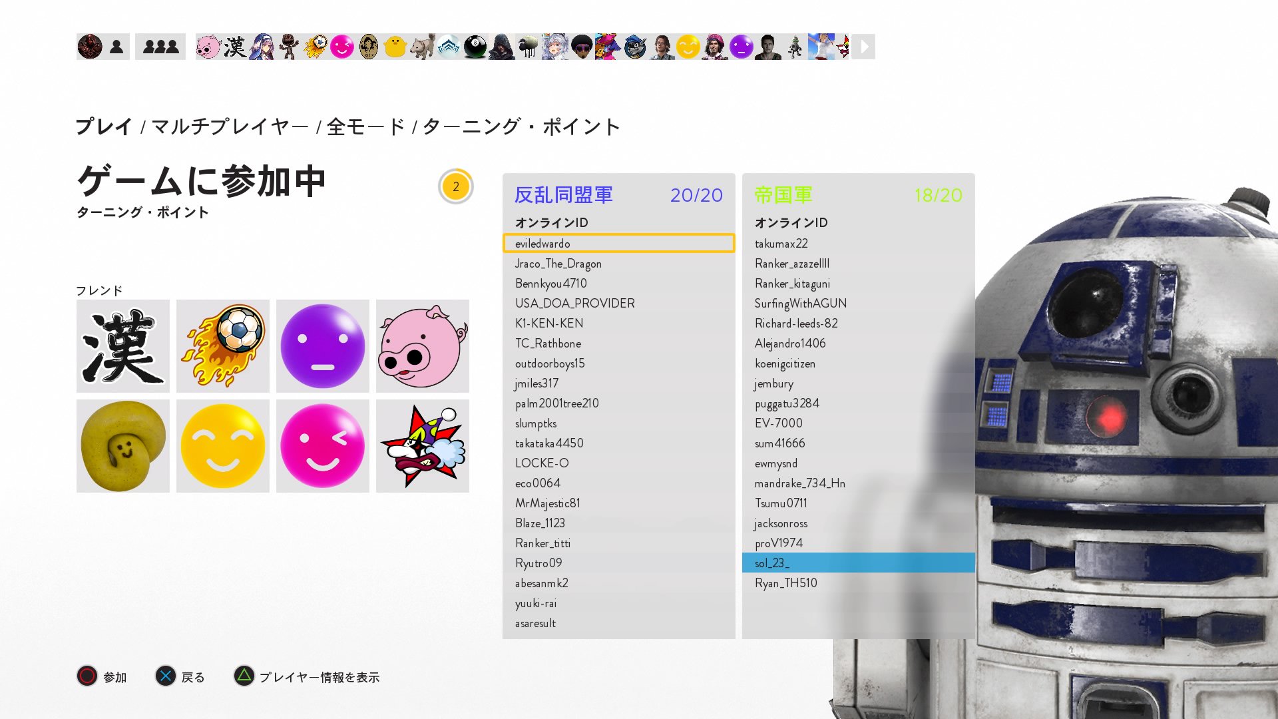Select the flaming soccer ball friend tile

click(223, 346)
